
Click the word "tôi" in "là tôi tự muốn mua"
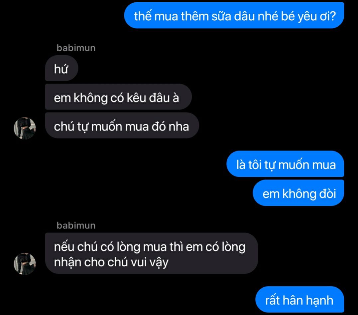pyautogui.click(x=255, y=165)
